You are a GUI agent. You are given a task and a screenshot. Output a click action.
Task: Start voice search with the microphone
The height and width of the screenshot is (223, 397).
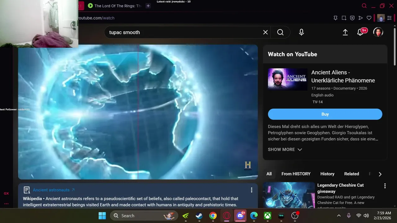[x=301, y=32]
